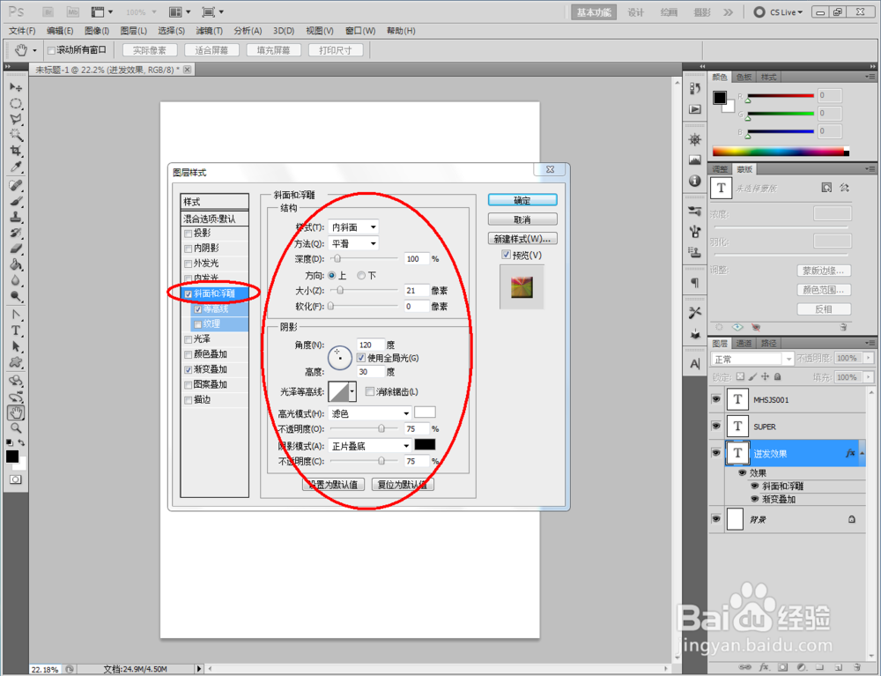Click the highlight color white swatch

[425, 412]
